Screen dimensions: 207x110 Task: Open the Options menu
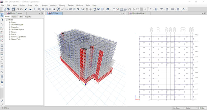click(x=79, y=5)
